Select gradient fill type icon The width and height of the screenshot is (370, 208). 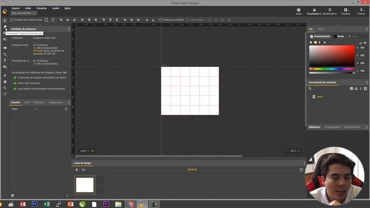[x=320, y=42]
